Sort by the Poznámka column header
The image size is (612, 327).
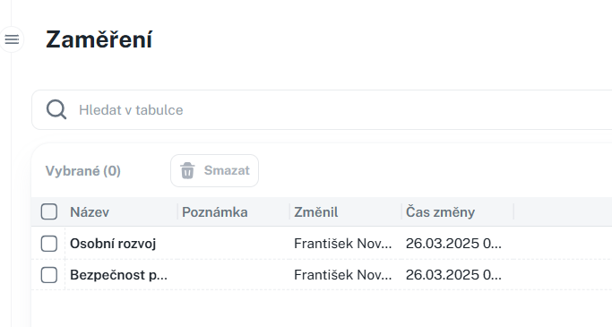point(215,212)
